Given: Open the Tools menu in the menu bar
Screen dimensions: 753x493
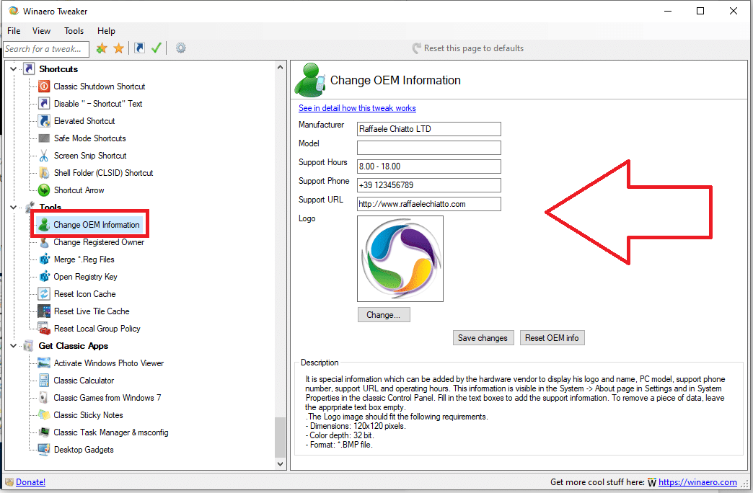Looking at the screenshot, I should [74, 31].
